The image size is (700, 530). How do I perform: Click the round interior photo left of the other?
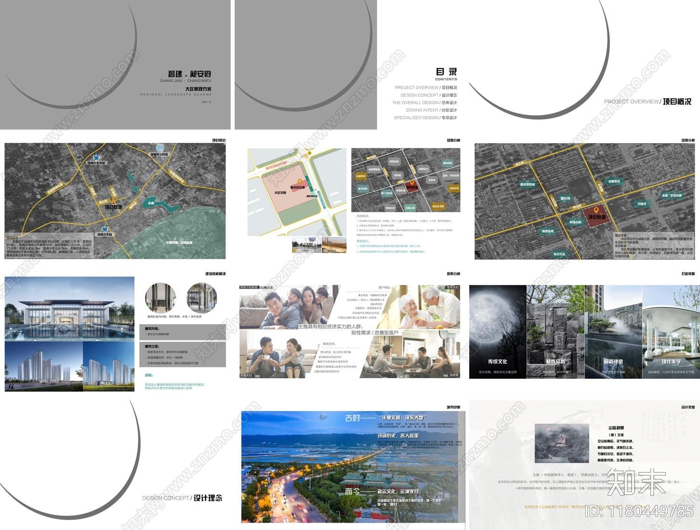click(x=161, y=298)
